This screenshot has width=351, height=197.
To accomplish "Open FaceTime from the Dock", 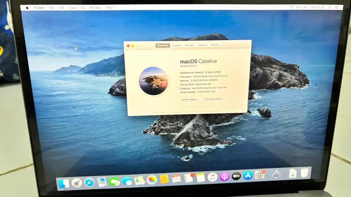I will click(x=114, y=182).
